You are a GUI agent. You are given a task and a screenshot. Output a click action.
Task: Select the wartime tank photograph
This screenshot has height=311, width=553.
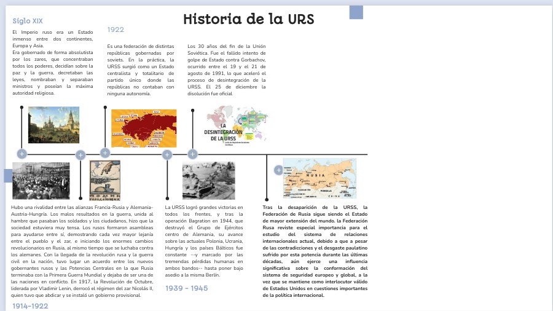(x=208, y=181)
